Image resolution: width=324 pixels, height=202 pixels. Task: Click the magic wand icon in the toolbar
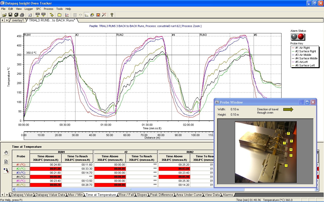coord(104,15)
